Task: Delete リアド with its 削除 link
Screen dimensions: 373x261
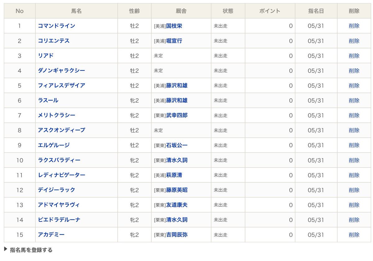Action: 354,56
